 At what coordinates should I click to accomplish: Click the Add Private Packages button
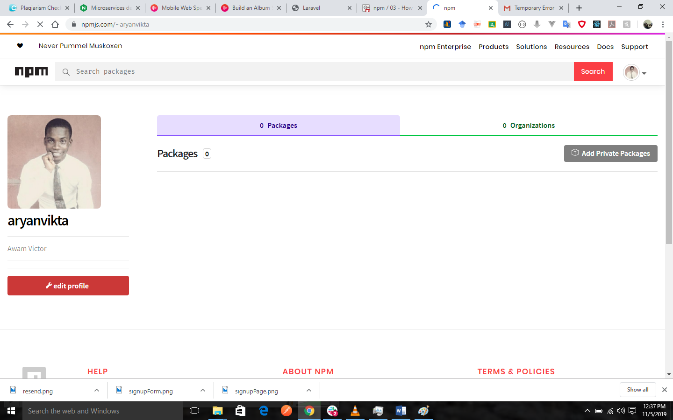click(x=610, y=154)
